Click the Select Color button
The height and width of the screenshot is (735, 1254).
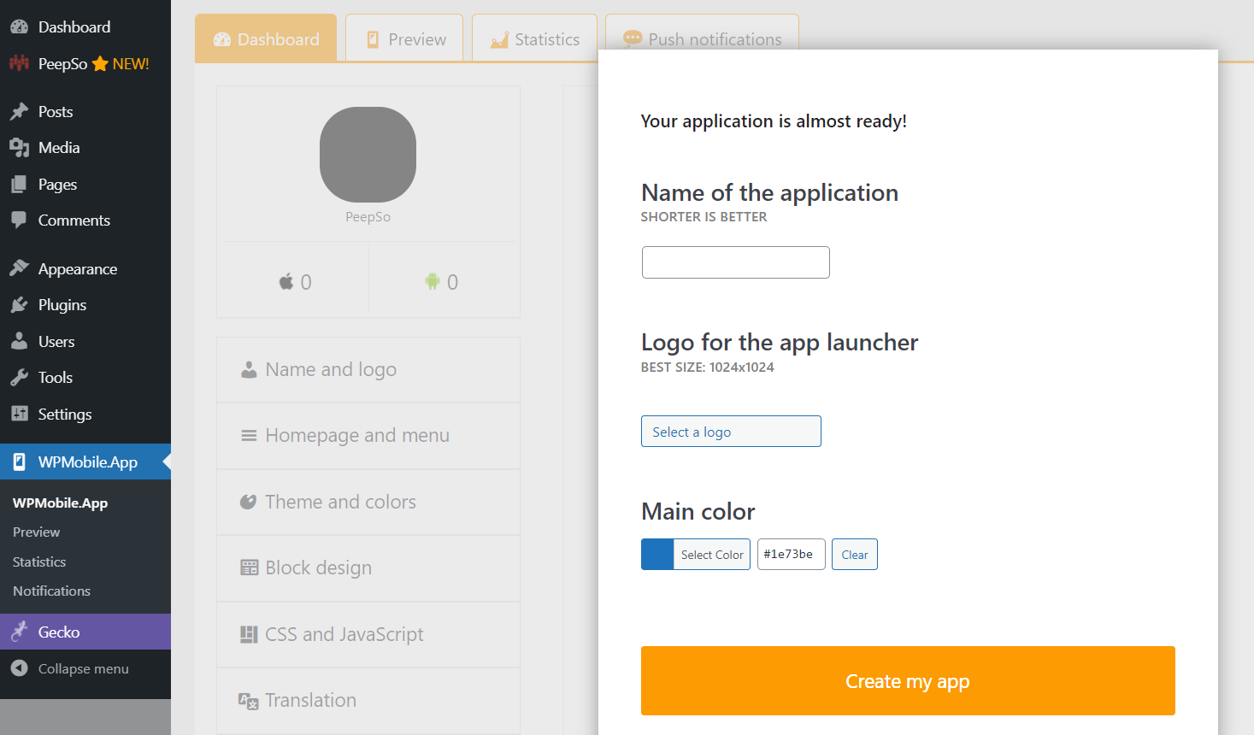pyautogui.click(x=712, y=555)
